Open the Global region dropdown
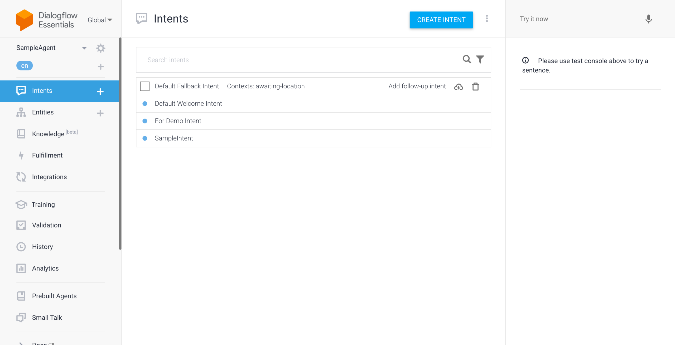The height and width of the screenshot is (345, 675). (x=100, y=20)
